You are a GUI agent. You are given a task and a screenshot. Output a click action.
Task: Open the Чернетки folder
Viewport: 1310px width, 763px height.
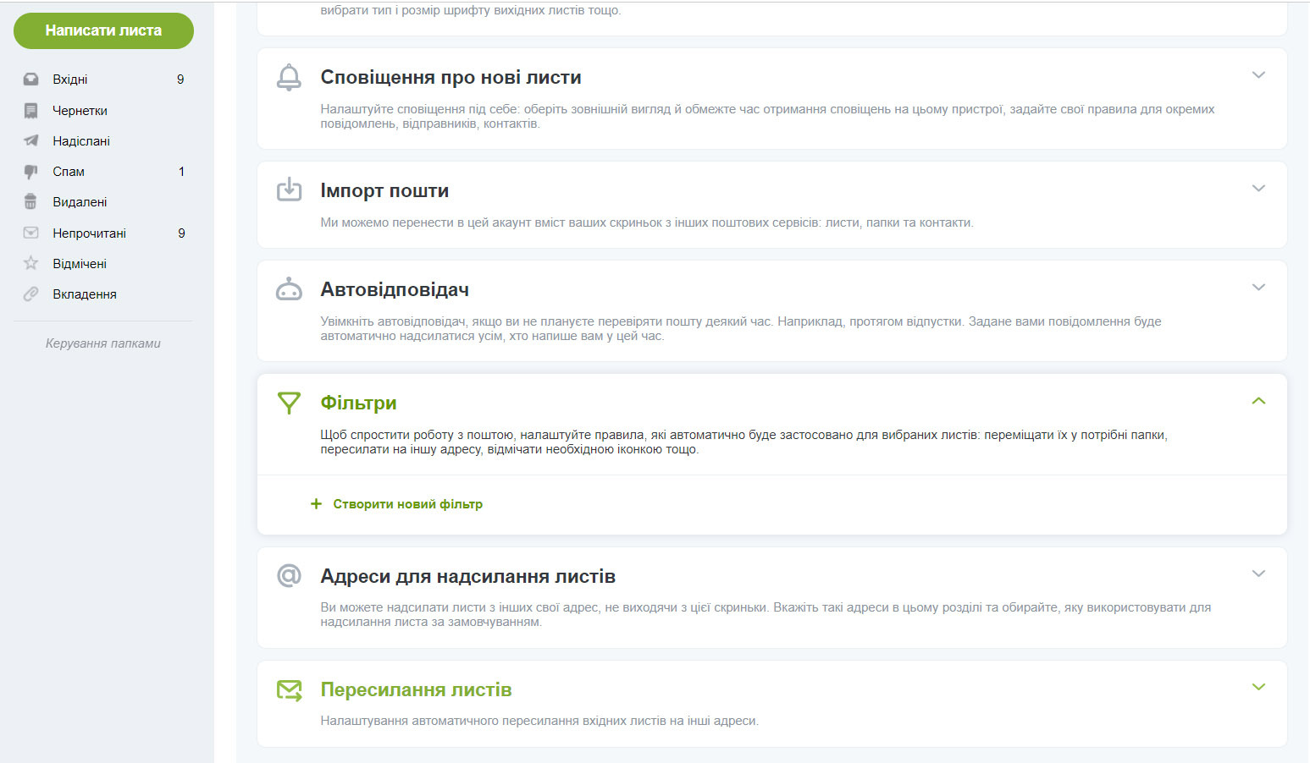tap(80, 111)
